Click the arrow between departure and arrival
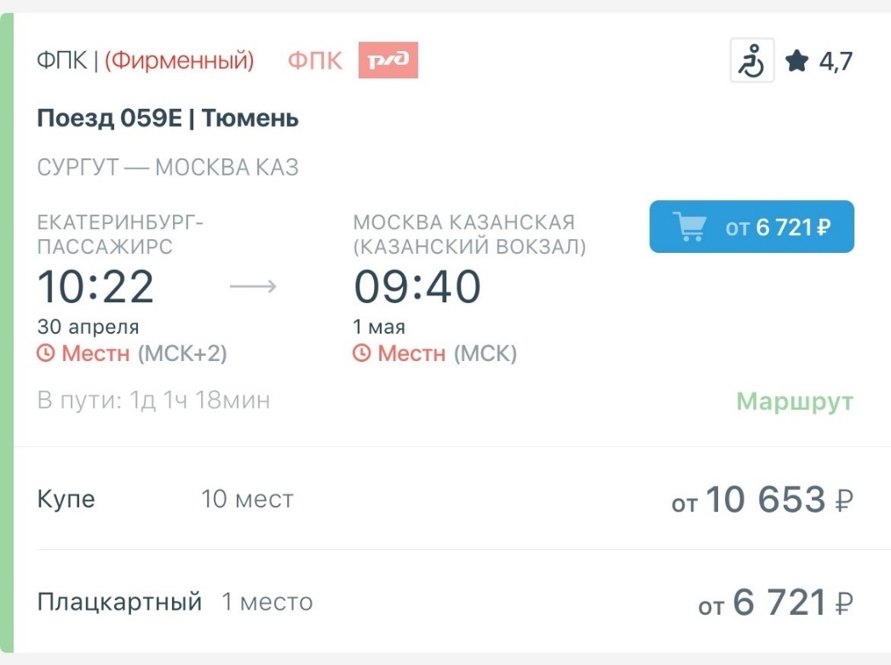 click(x=253, y=286)
